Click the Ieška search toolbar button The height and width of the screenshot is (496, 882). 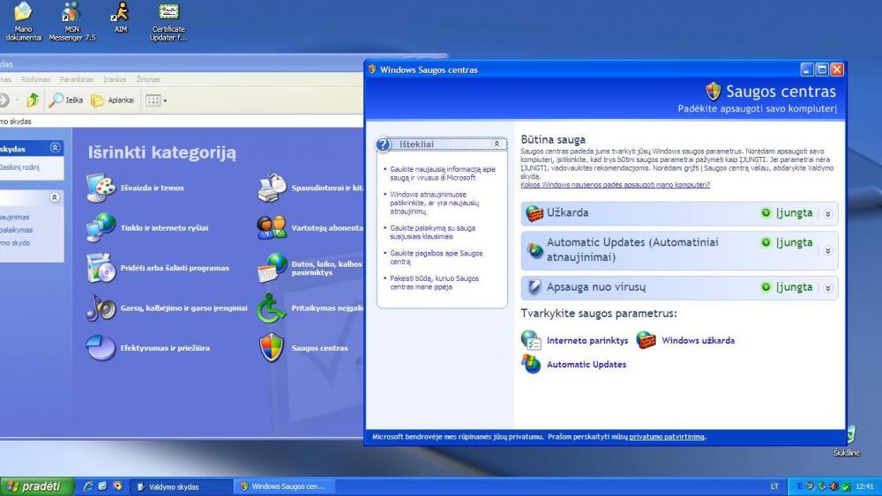65,100
